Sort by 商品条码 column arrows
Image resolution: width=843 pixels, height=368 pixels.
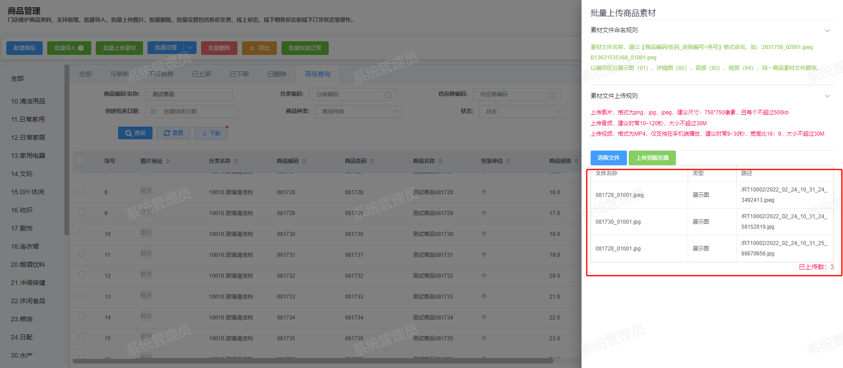372,161
